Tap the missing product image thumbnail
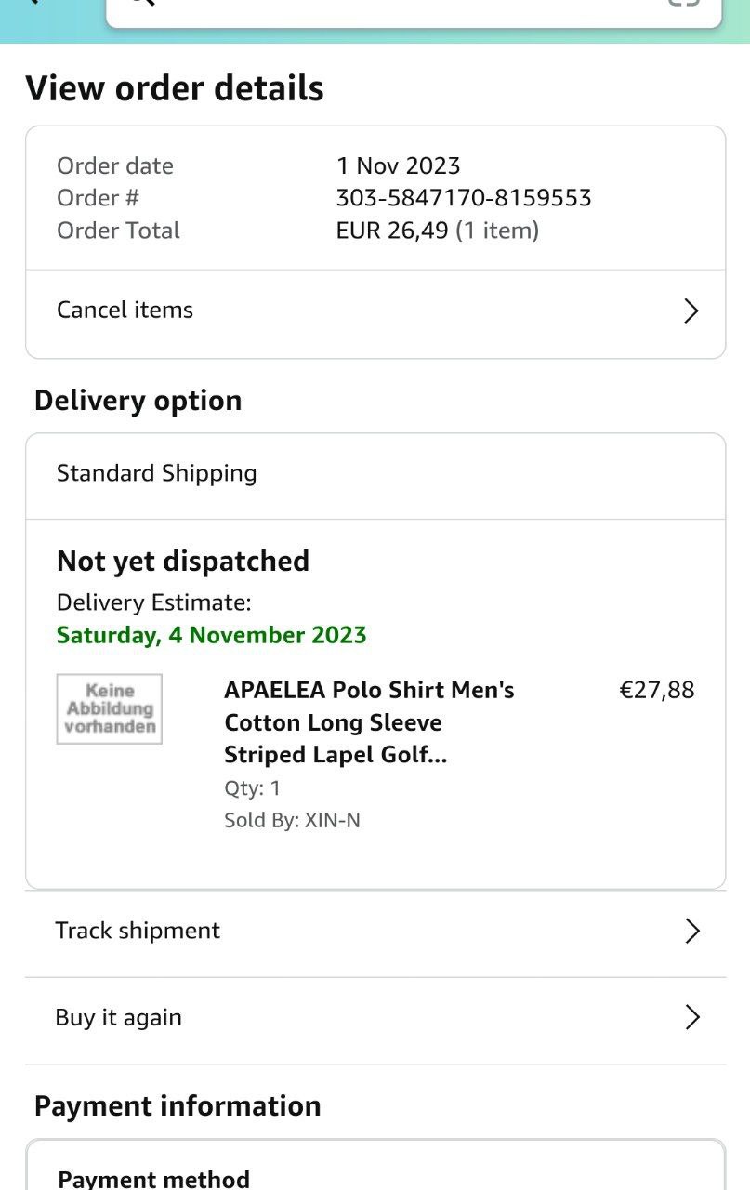Screen dimensions: 750x1190 pyautogui.click(x=110, y=709)
